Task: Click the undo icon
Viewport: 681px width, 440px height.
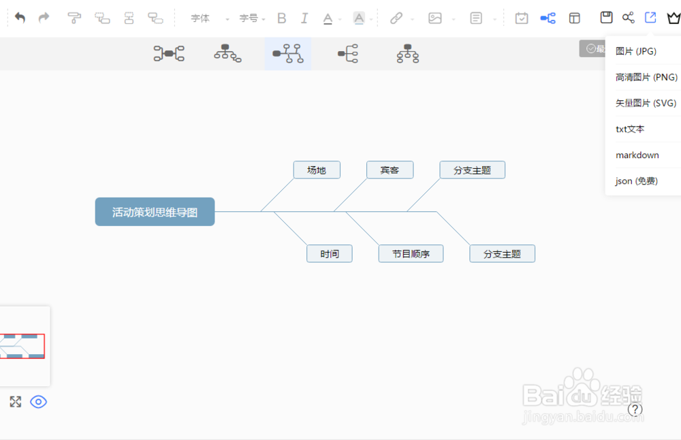Action: pyautogui.click(x=20, y=17)
